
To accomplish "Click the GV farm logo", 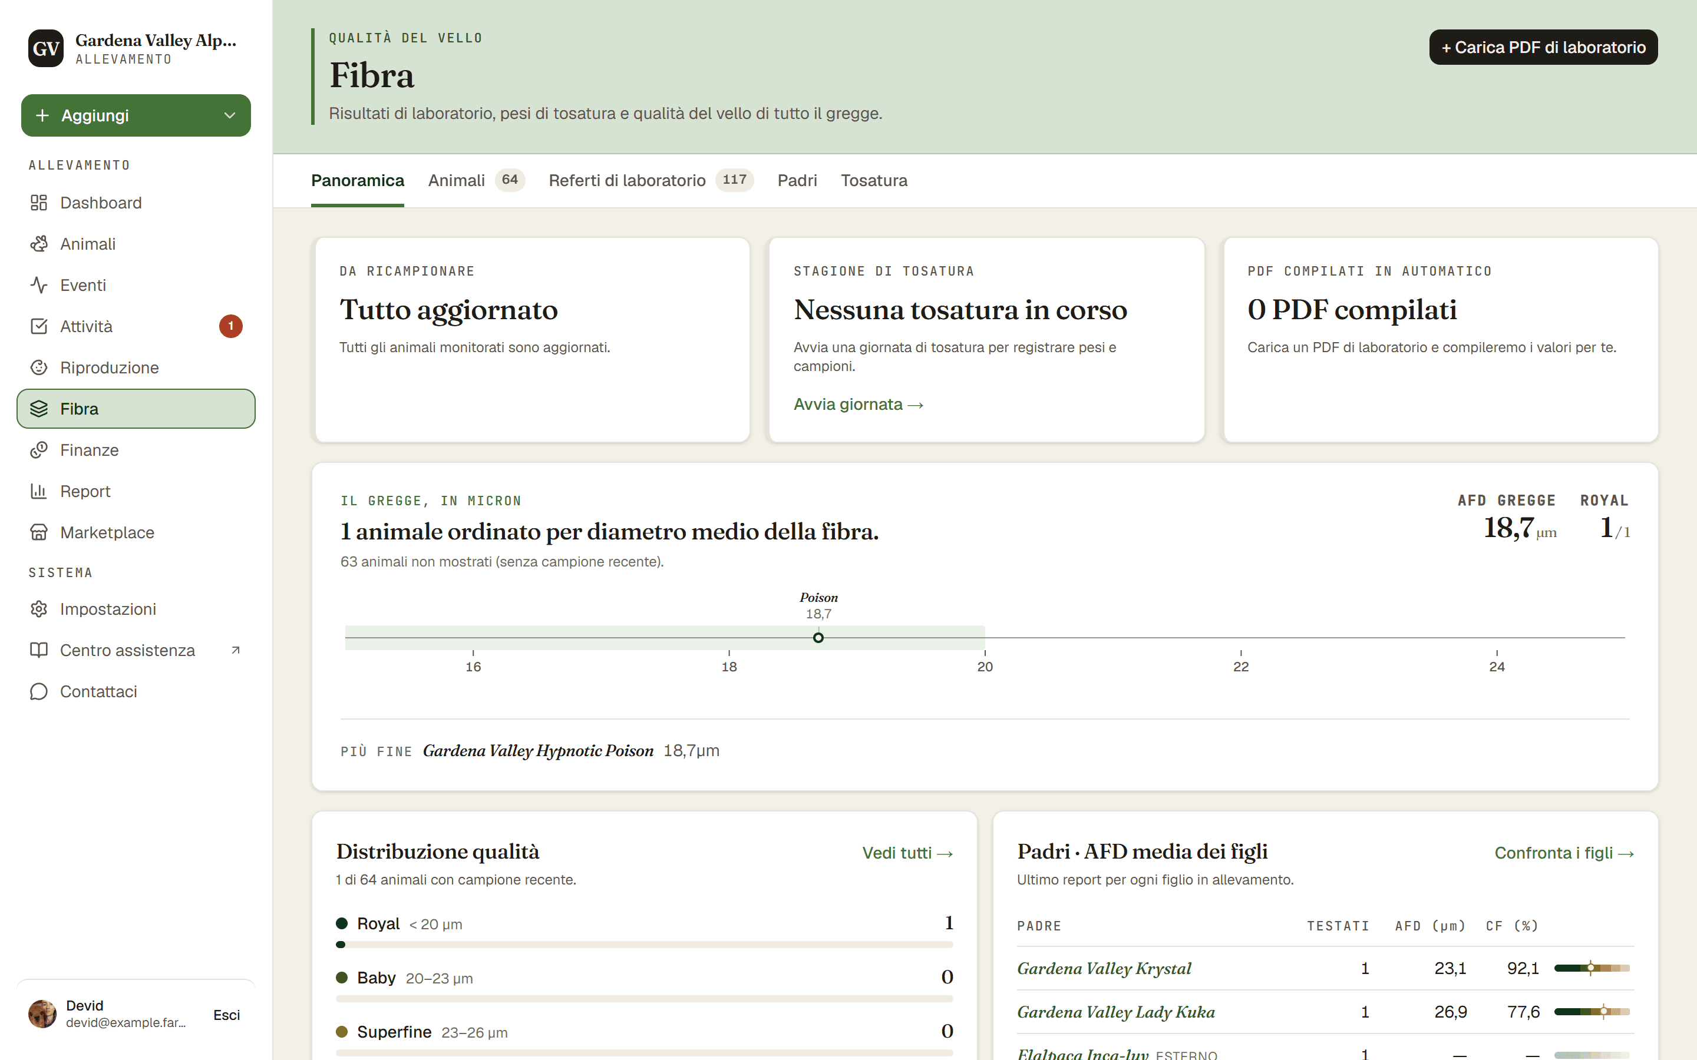I will tap(45, 48).
